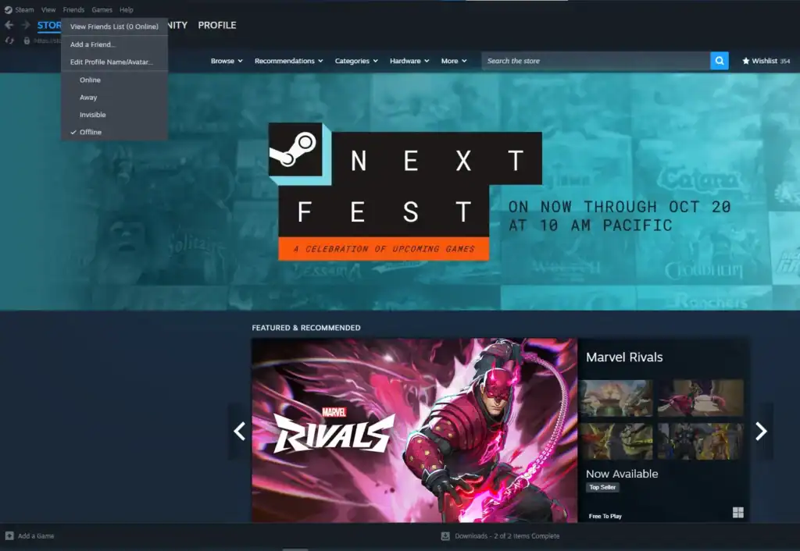Set friends status to Away
This screenshot has height=551, width=800.
88,98
